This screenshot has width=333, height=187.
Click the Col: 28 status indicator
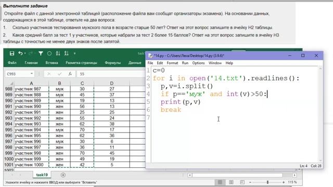pos(316,166)
